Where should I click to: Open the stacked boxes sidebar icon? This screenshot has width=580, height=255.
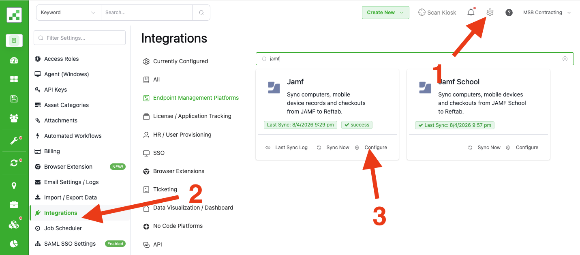(x=14, y=224)
